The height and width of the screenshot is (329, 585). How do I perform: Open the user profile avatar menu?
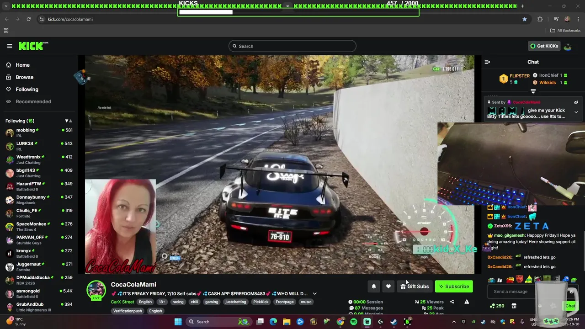[x=568, y=46]
